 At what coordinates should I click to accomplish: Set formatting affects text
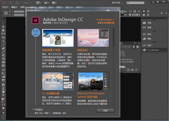pyautogui.click(x=4, y=104)
